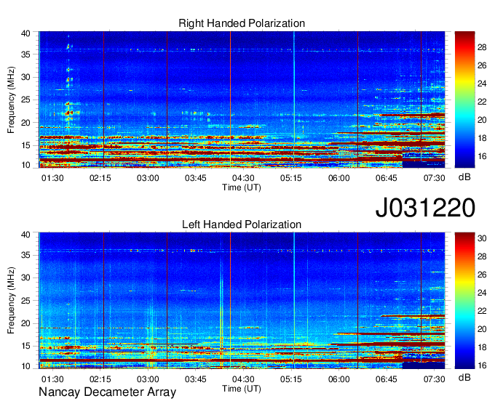
Task: Click 28 dB mark on left-handed colorbar
Action: coord(482,256)
